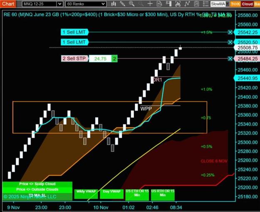Click the 25542.25 order price marker
The image size is (260, 212).
[x=247, y=32]
